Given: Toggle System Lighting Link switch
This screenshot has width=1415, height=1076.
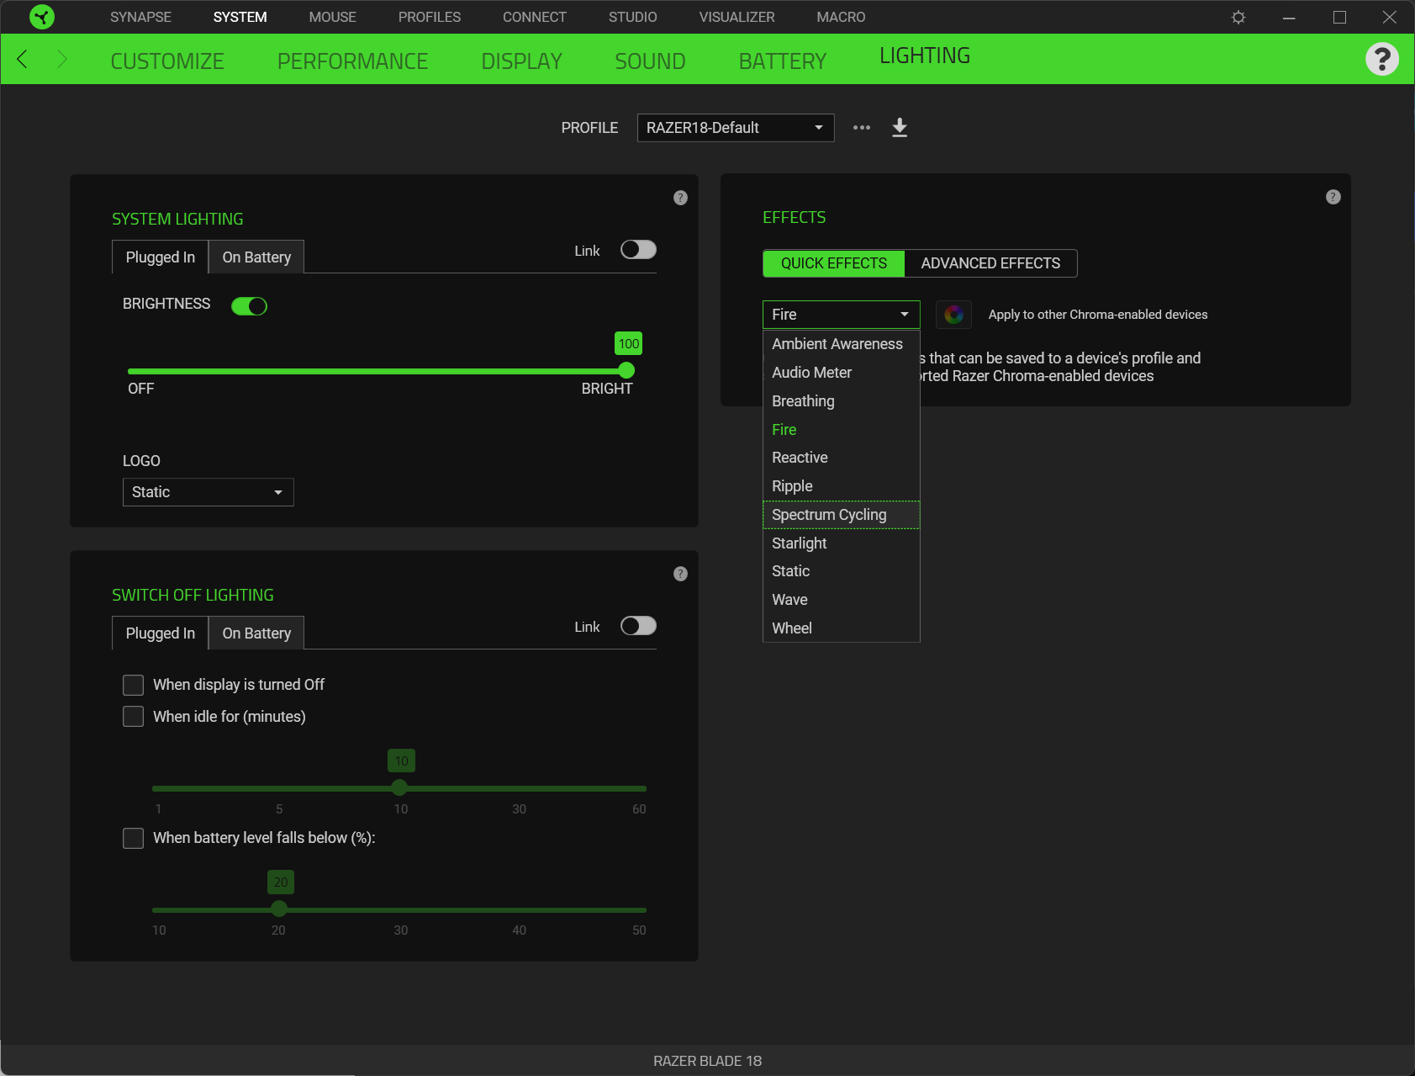Looking at the screenshot, I should click(638, 250).
